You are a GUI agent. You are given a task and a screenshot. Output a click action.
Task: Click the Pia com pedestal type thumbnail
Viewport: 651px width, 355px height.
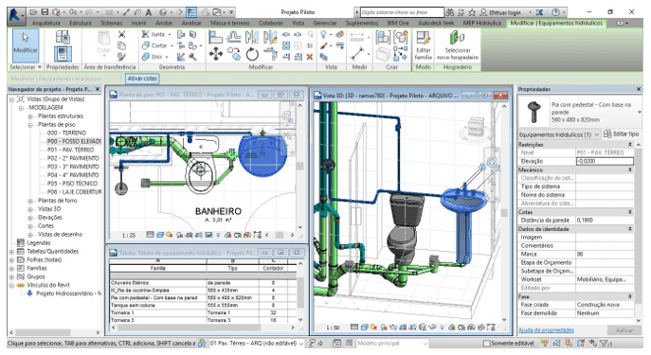pos(533,112)
